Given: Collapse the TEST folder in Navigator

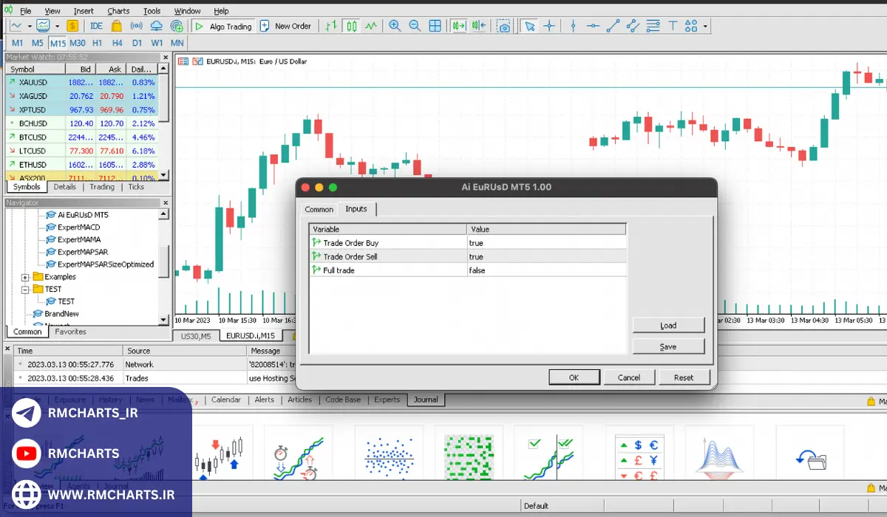Looking at the screenshot, I should pos(25,290).
